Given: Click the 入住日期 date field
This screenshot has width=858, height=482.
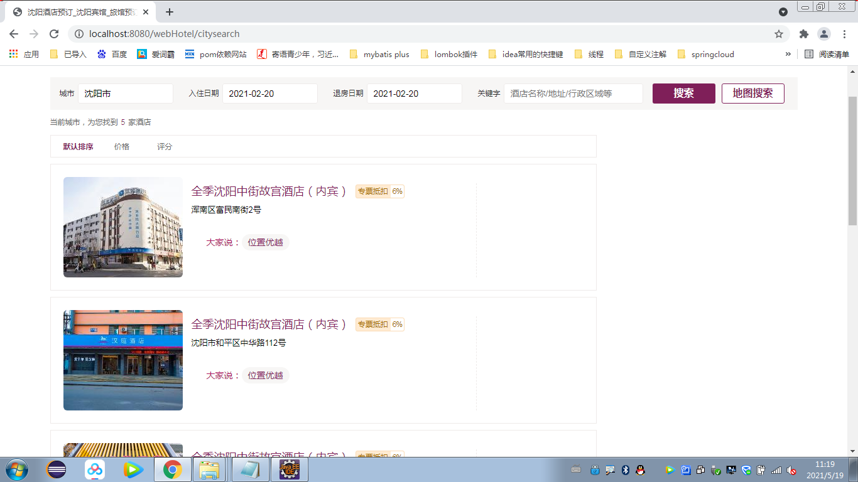Looking at the screenshot, I should pyautogui.click(x=270, y=94).
